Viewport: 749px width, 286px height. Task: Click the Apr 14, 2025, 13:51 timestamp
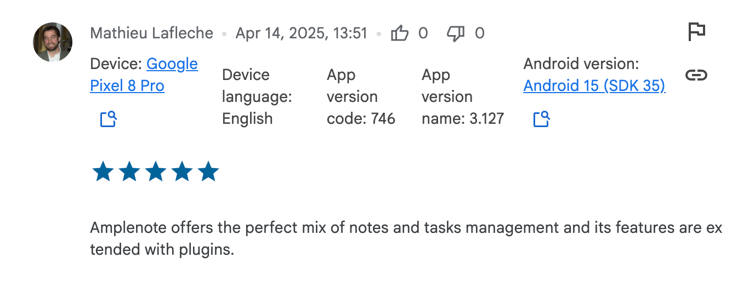point(301,33)
